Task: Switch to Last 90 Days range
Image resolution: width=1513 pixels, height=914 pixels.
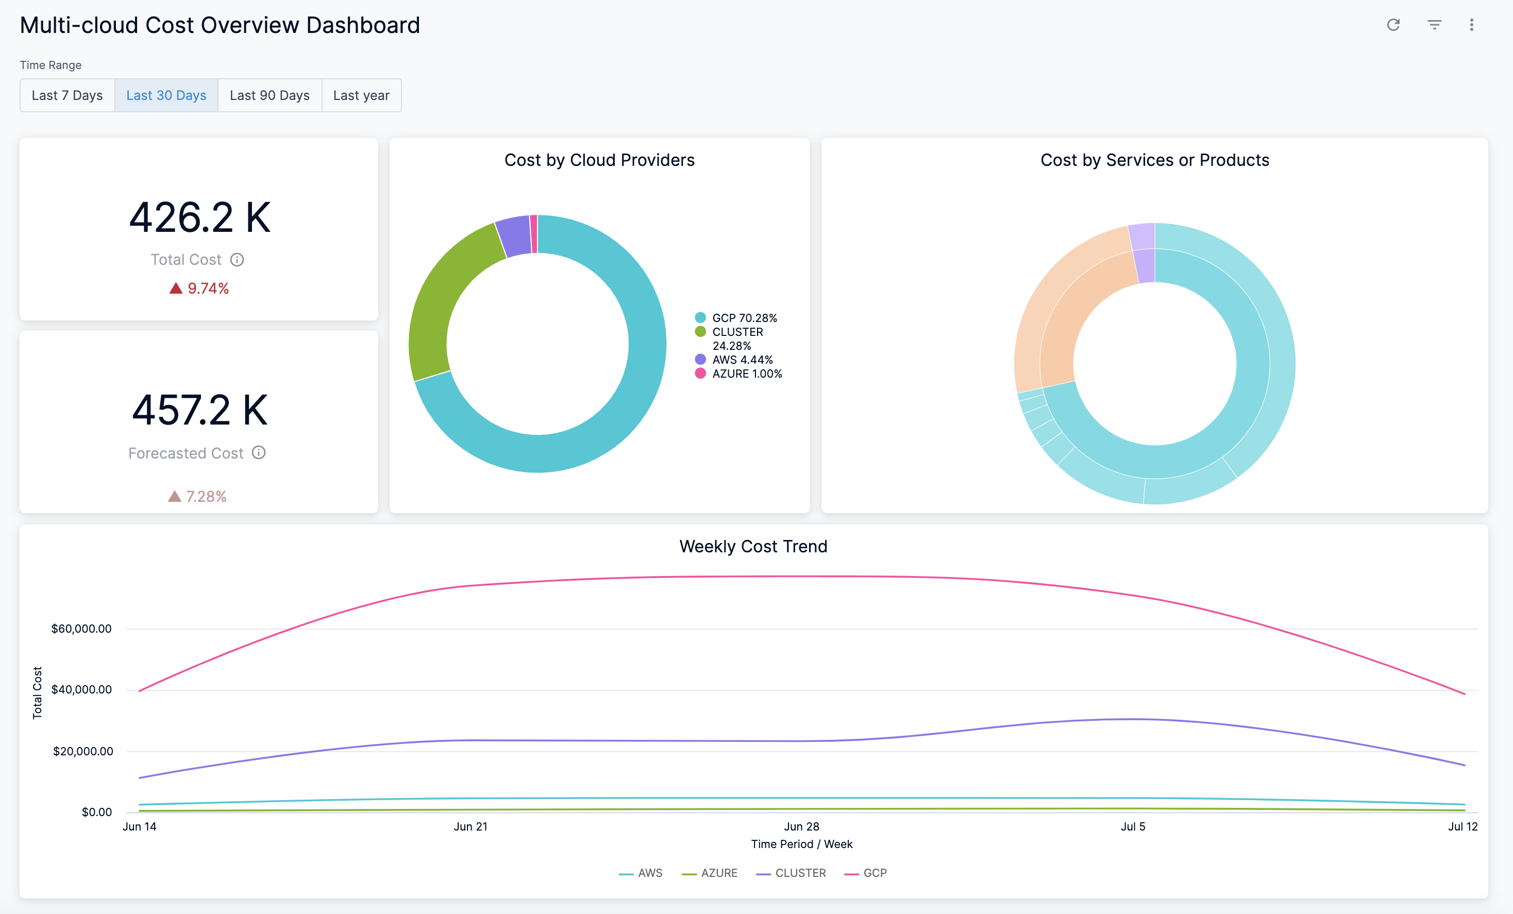Action: pos(270,95)
